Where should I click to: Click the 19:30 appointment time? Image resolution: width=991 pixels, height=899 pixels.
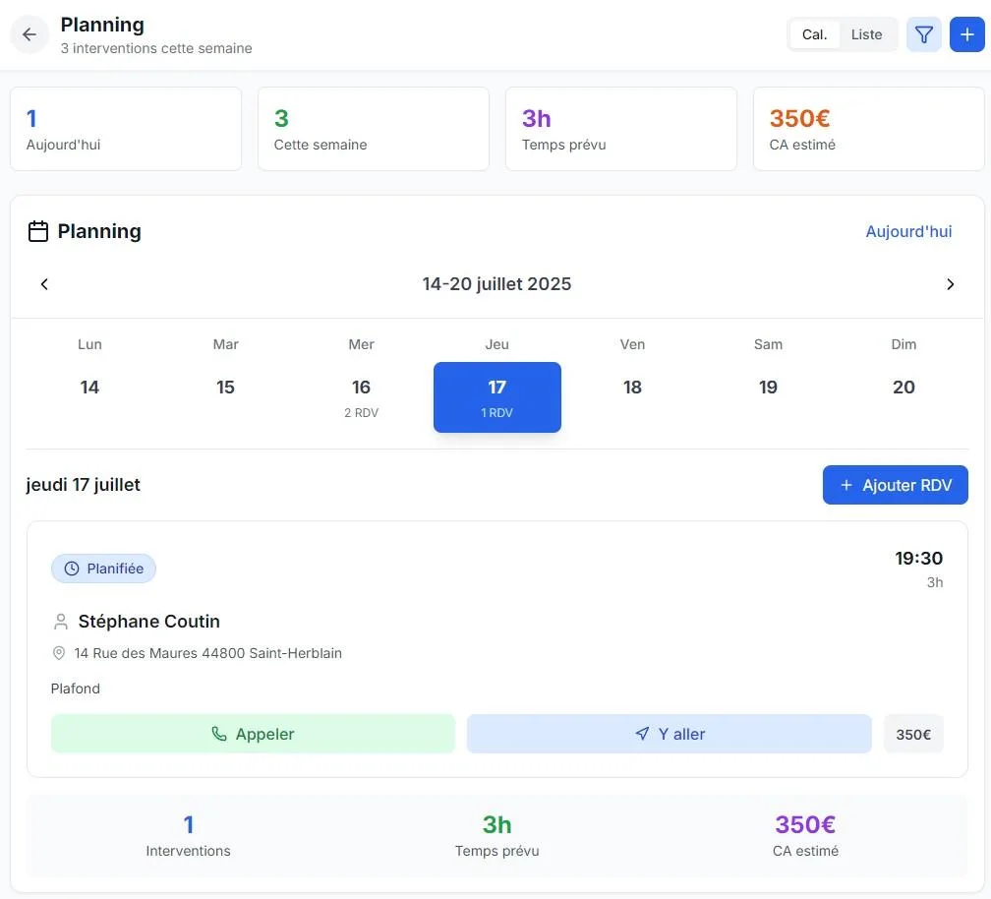coord(918,559)
